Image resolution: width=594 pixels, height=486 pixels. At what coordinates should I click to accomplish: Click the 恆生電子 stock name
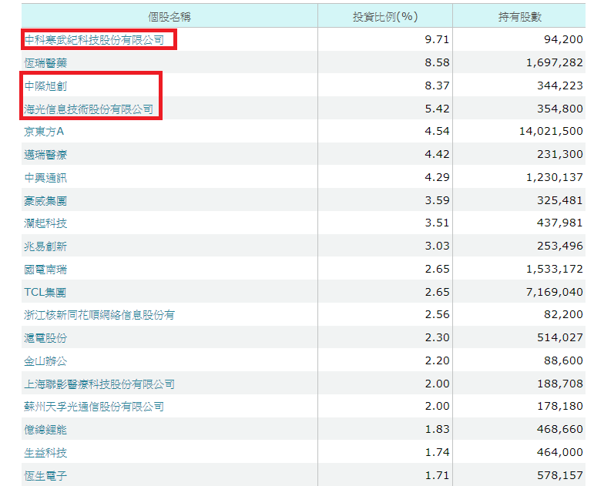(x=45, y=476)
